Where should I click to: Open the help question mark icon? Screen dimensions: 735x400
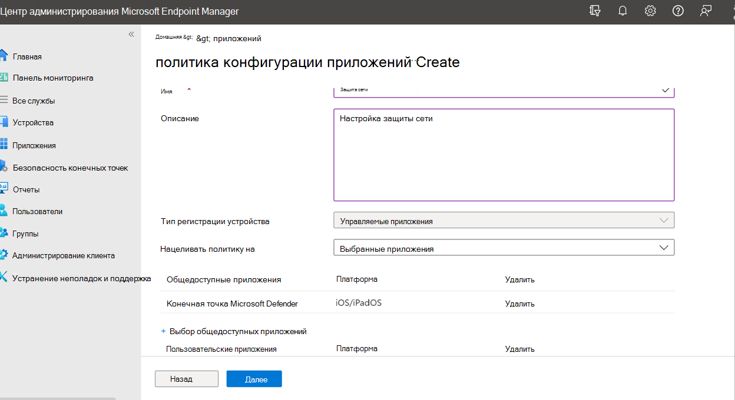coord(678,11)
